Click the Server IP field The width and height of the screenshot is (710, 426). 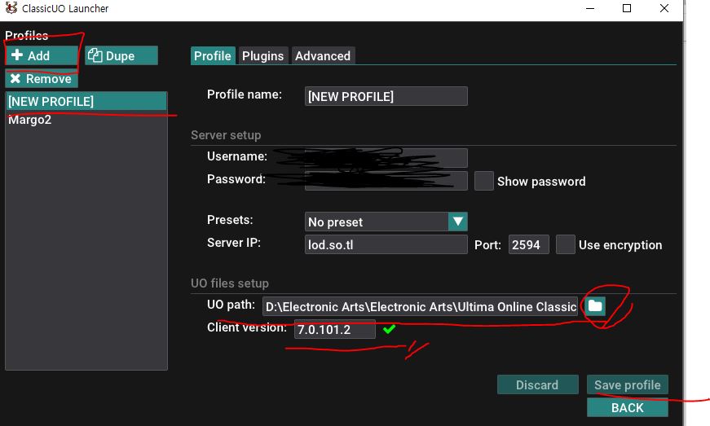(386, 244)
